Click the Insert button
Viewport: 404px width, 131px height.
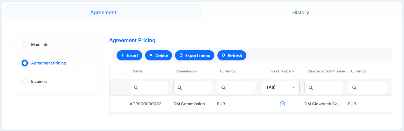pos(129,55)
